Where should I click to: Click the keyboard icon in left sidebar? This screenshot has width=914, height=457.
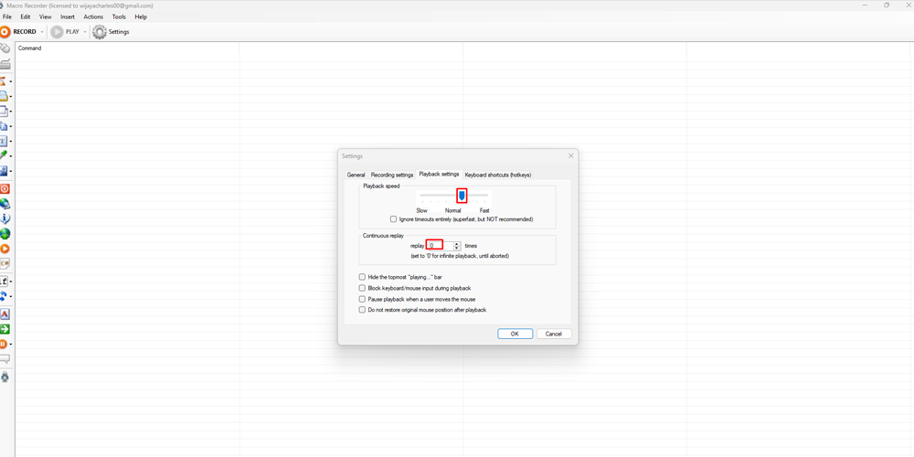tap(5, 65)
